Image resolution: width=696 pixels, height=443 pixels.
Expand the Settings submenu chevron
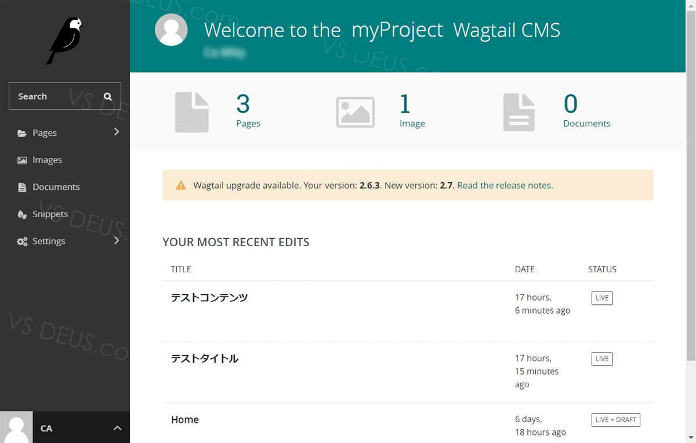[x=117, y=240]
